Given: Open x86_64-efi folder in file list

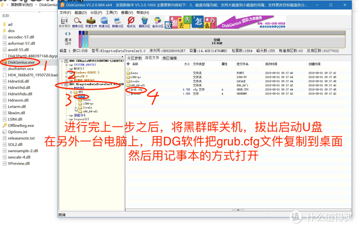Looking at the screenshot, I should click(136, 85).
